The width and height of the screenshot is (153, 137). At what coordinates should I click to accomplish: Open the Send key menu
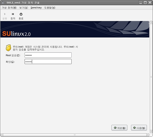(x=36, y=8)
